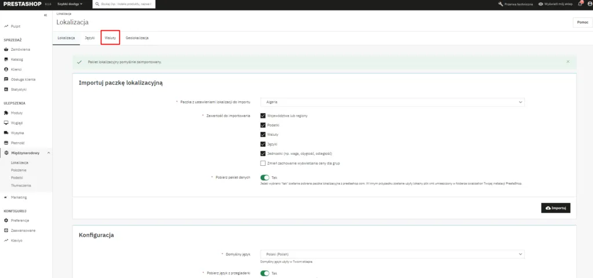The height and width of the screenshot is (278, 593).
Task: Click the top search input field
Action: click(126, 4)
